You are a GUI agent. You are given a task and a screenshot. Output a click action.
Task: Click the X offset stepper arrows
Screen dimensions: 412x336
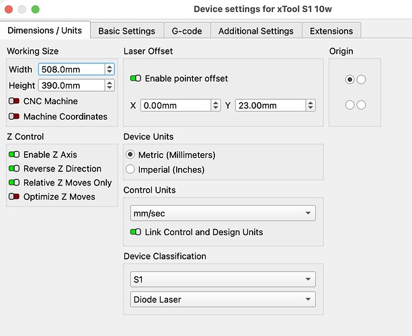(x=216, y=106)
